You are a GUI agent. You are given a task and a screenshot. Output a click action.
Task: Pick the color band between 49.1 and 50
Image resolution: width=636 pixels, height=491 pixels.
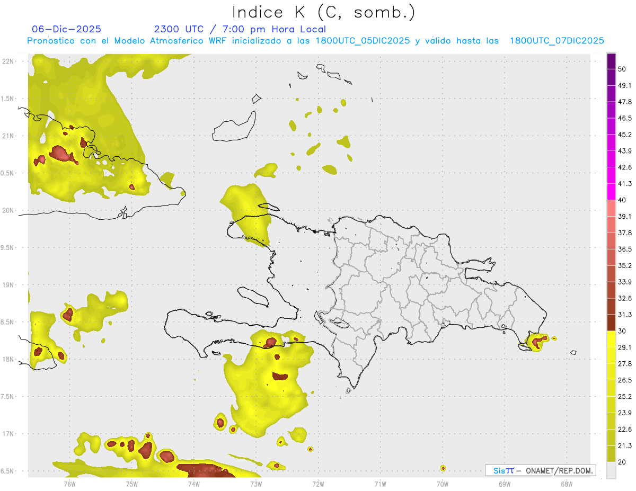point(611,77)
